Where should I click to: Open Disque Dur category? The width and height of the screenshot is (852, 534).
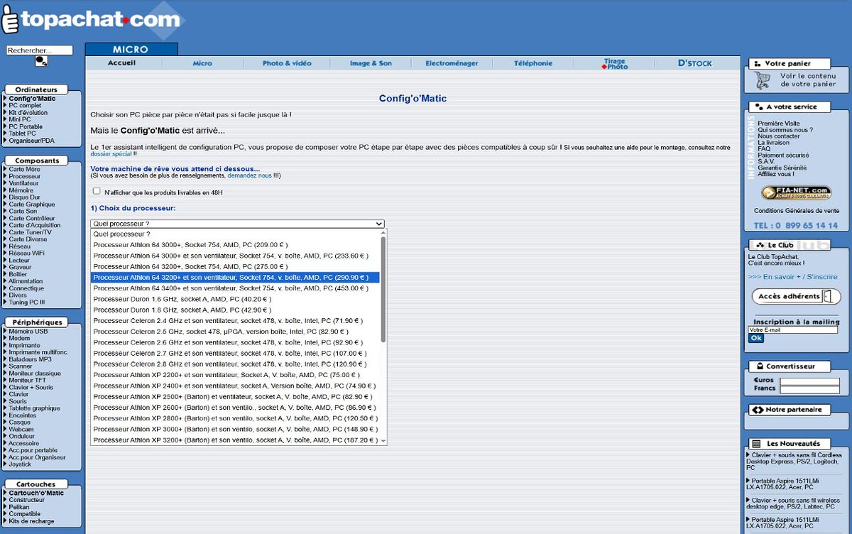pos(24,197)
